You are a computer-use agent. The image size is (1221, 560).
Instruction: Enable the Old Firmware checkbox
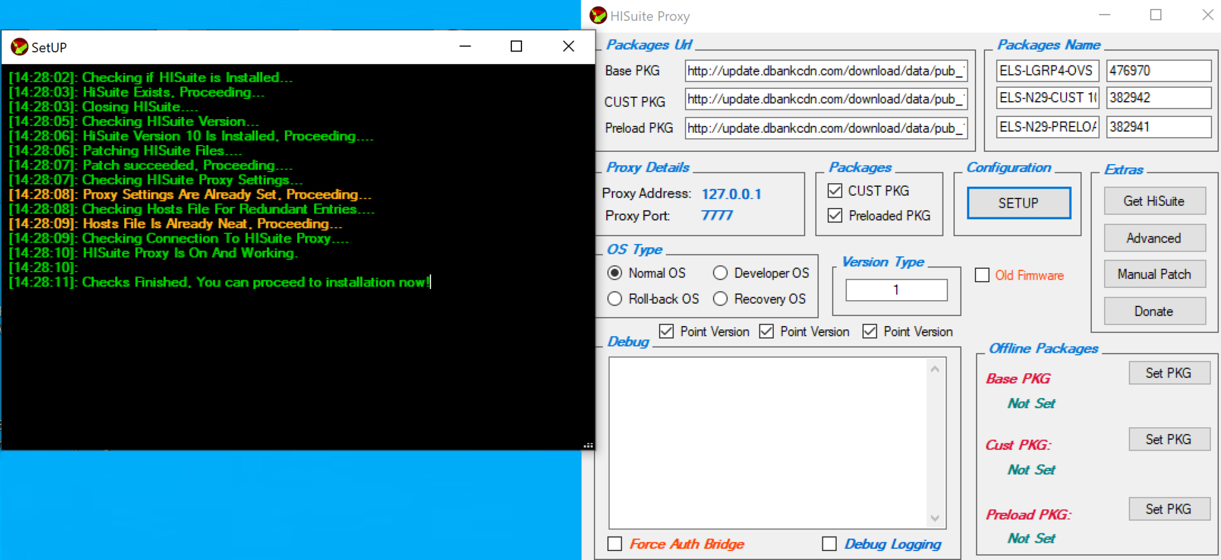coord(982,275)
